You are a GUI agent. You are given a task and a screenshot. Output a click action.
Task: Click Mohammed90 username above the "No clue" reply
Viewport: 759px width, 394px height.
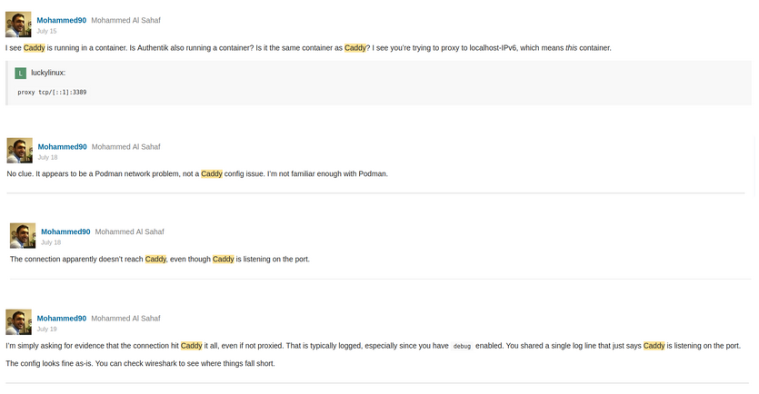pyautogui.click(x=62, y=147)
